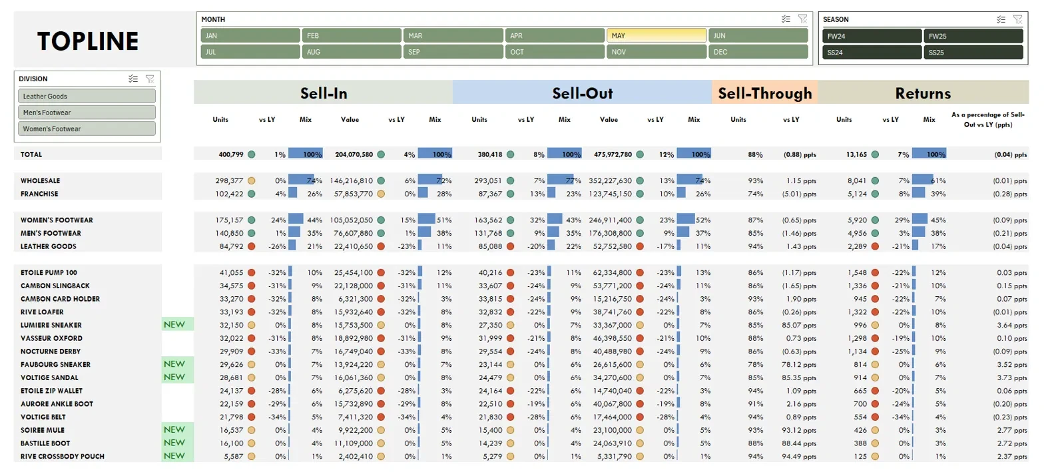Select APR in Month slicer
Image resolution: width=1044 pixels, height=472 pixels.
pos(555,35)
